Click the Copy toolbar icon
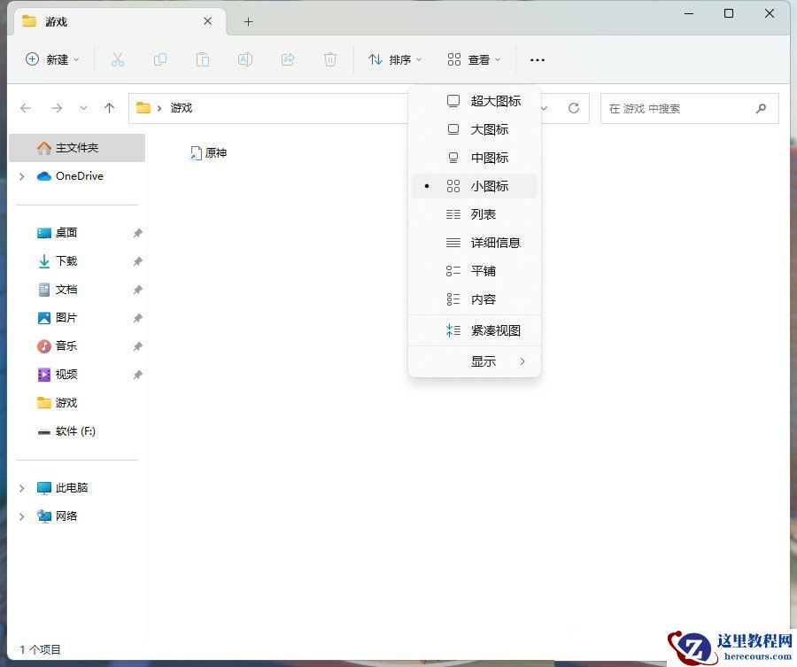Image resolution: width=797 pixels, height=667 pixels. [160, 60]
